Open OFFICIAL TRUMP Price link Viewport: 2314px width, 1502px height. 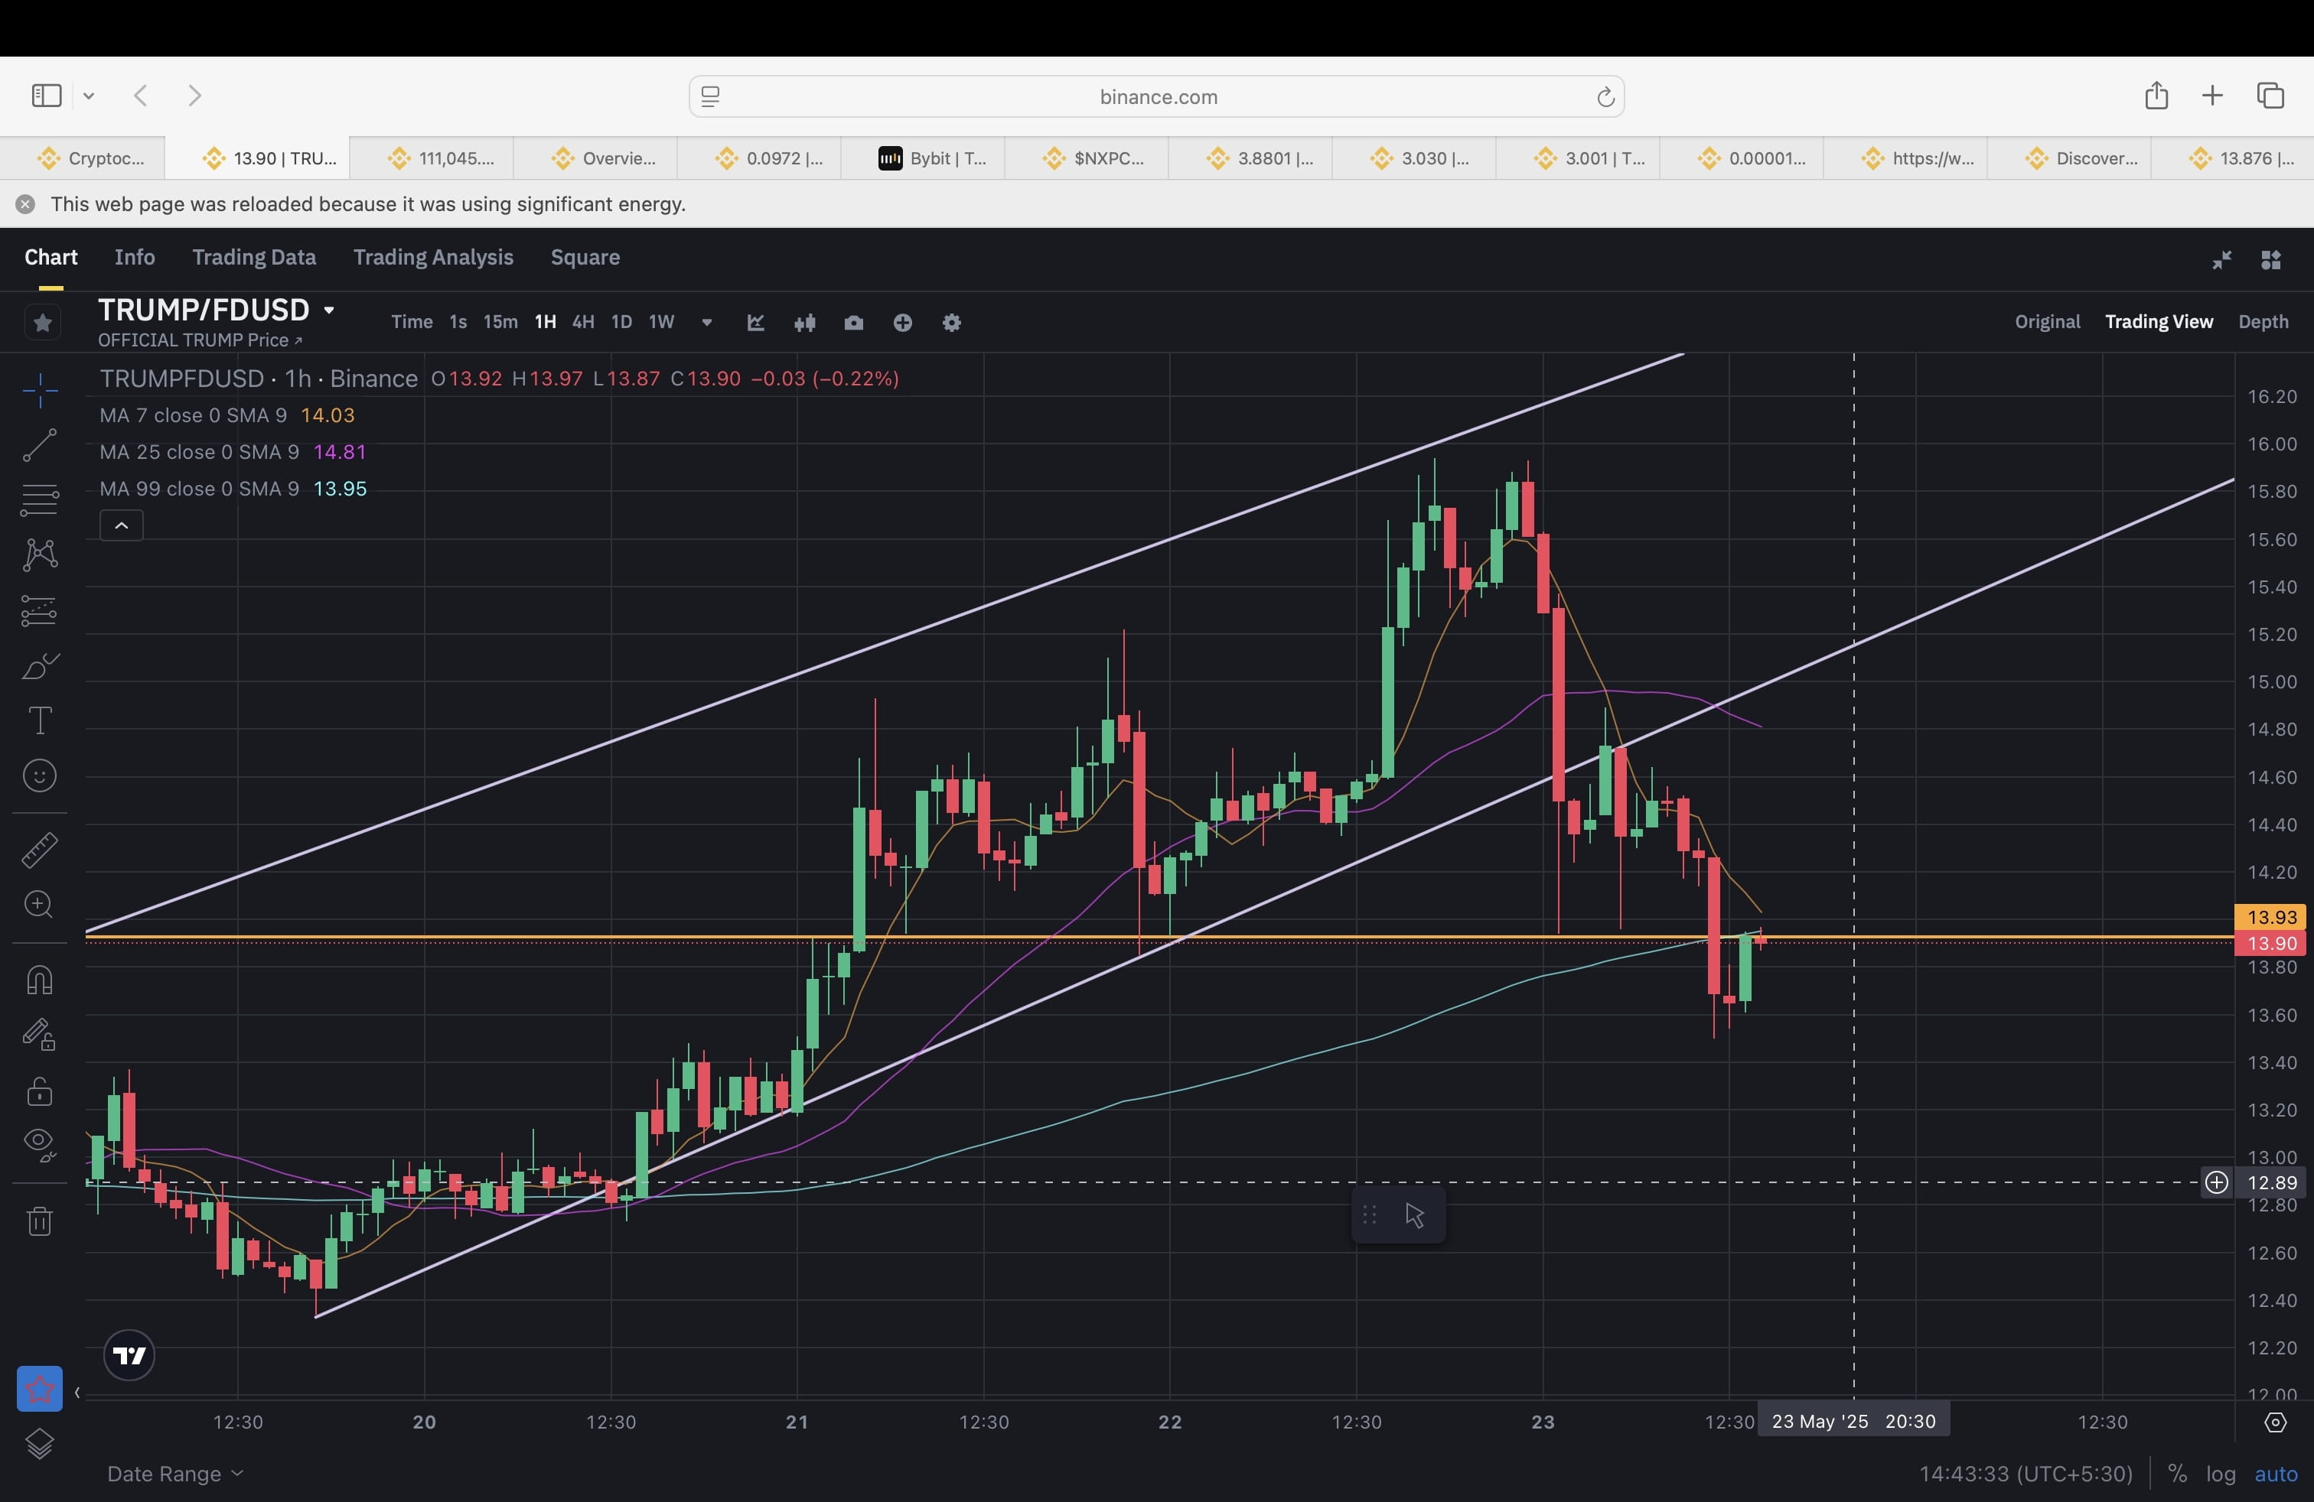199,340
